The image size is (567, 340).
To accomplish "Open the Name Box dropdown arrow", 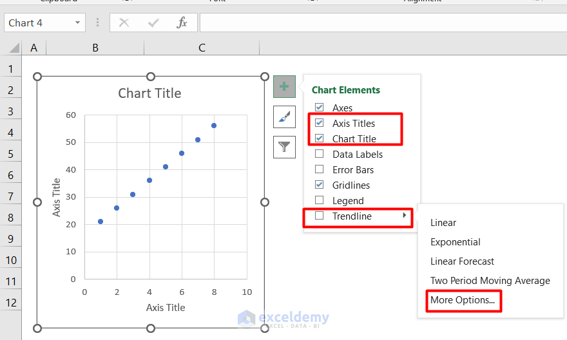I will [77, 23].
